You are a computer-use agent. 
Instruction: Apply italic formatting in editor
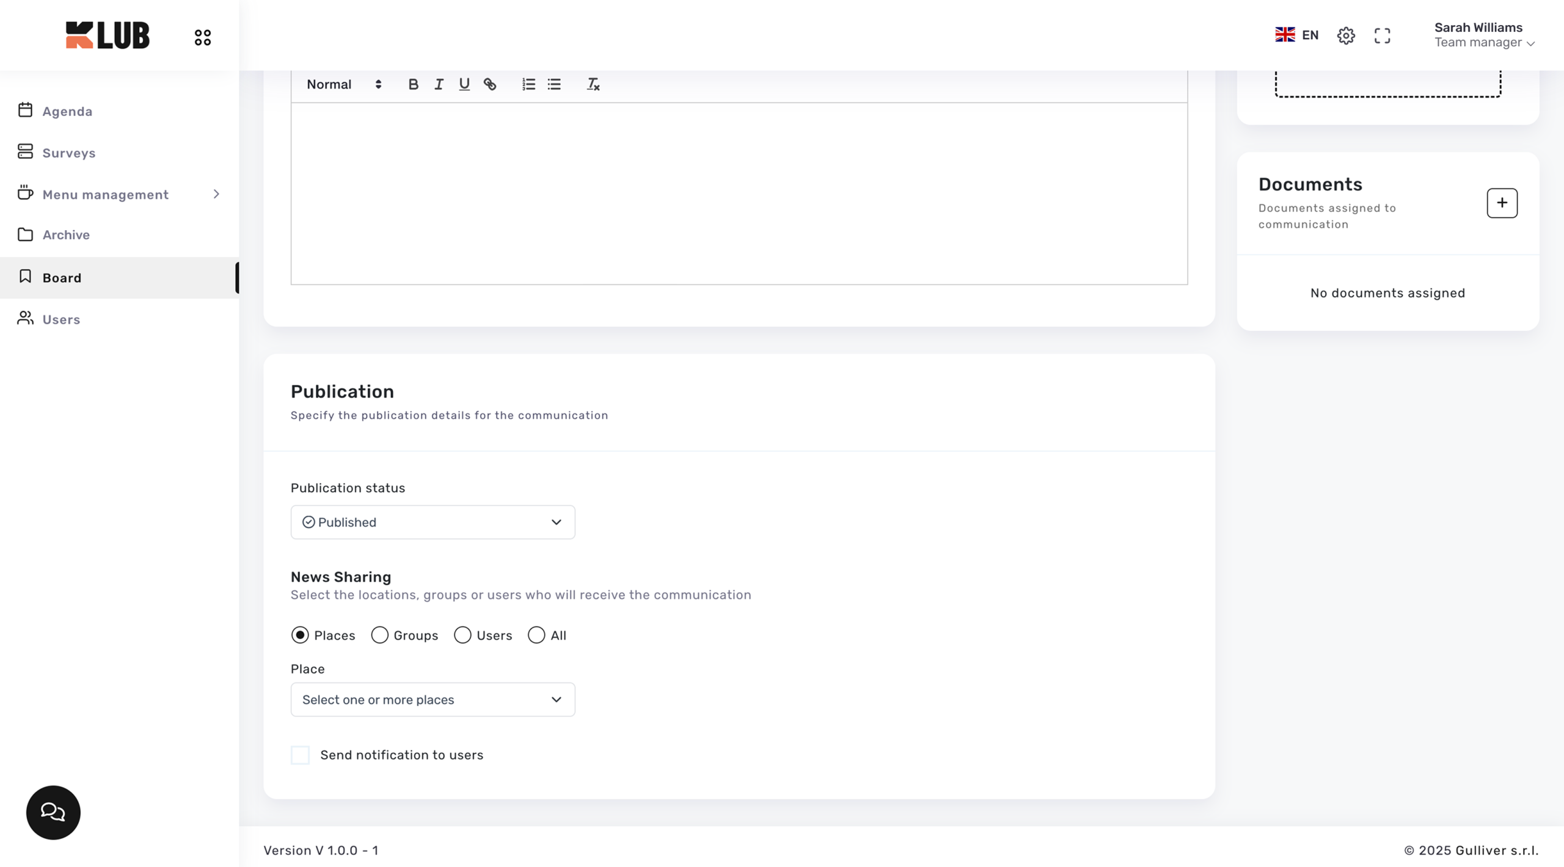(x=439, y=84)
